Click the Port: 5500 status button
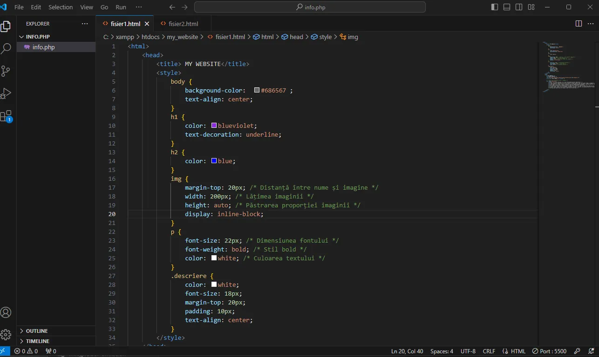The width and height of the screenshot is (599, 357). click(550, 351)
